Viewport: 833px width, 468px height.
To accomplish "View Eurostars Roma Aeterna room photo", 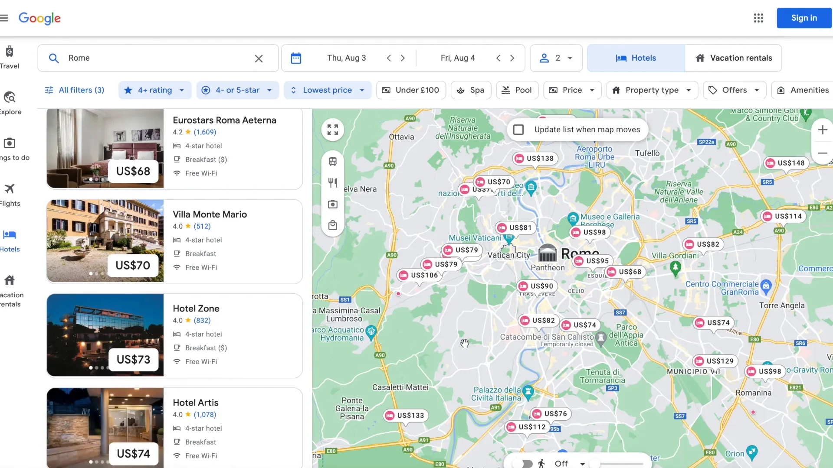I will point(105,148).
